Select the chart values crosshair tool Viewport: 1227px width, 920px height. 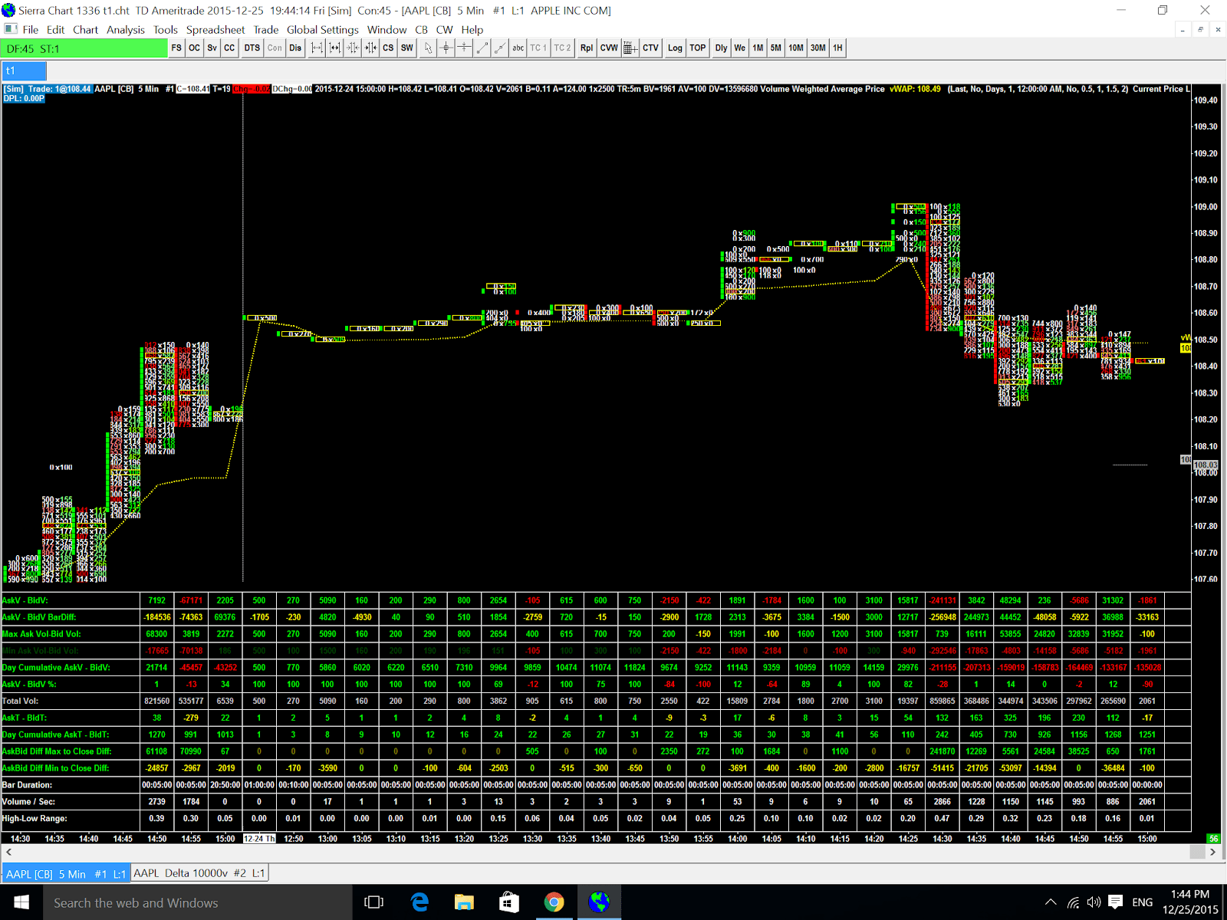(446, 48)
